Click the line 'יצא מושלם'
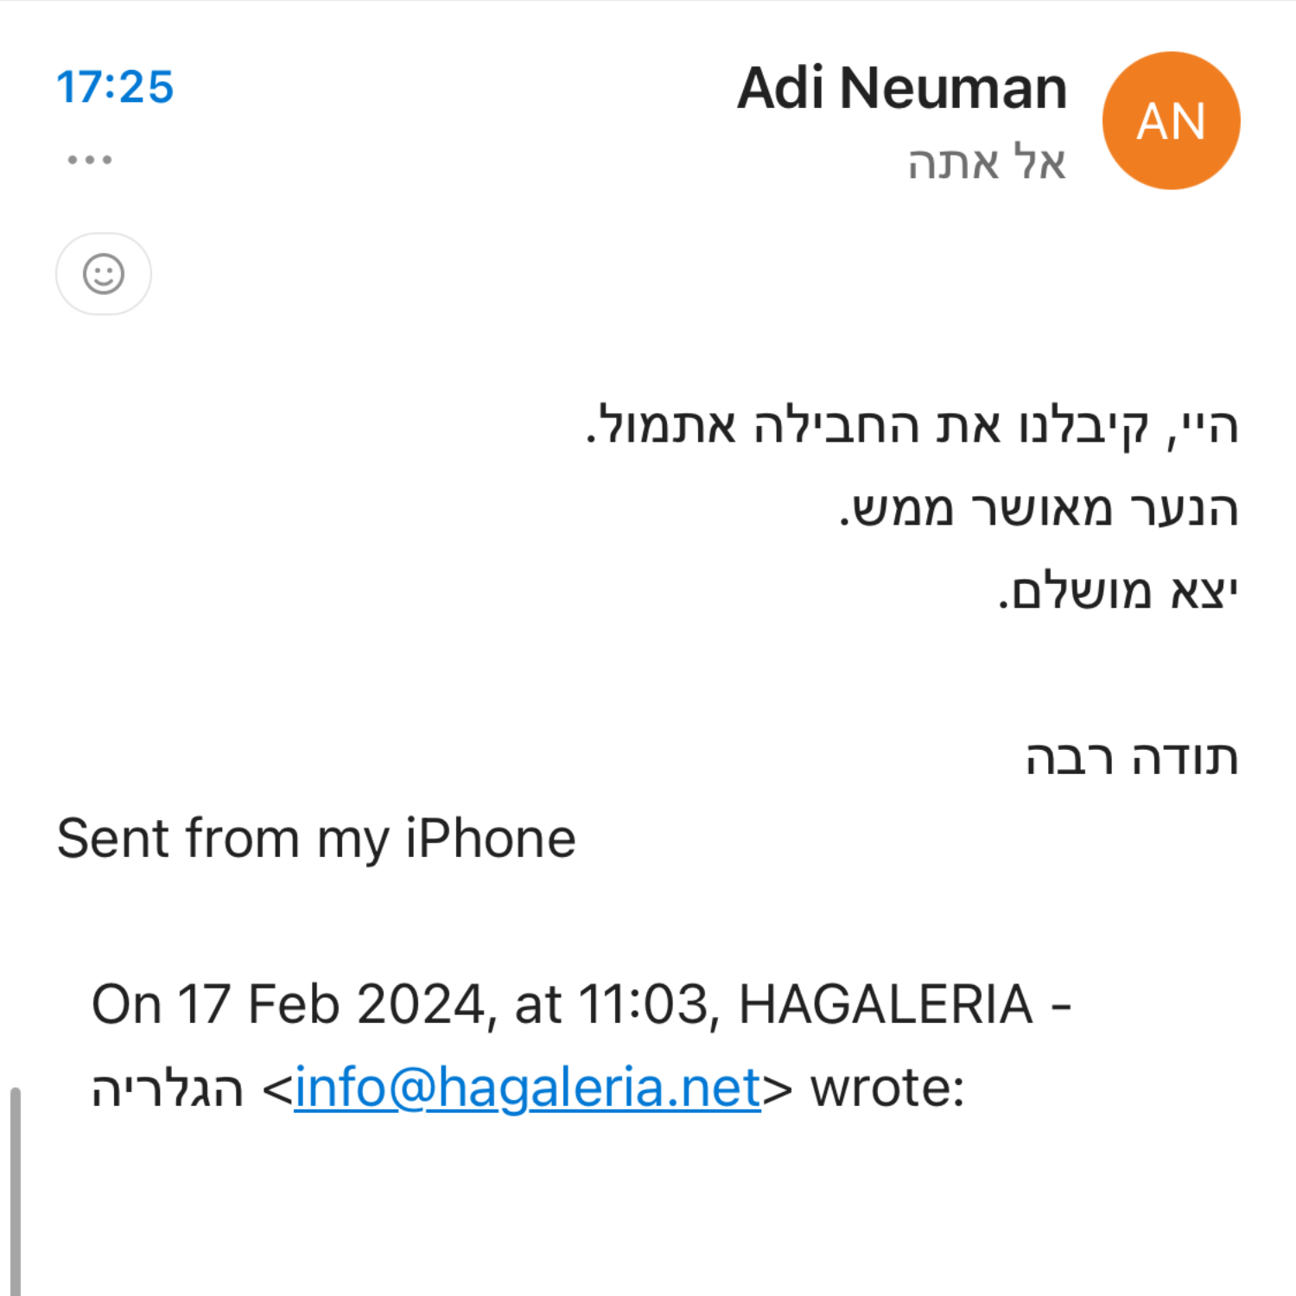 [x=1118, y=592]
